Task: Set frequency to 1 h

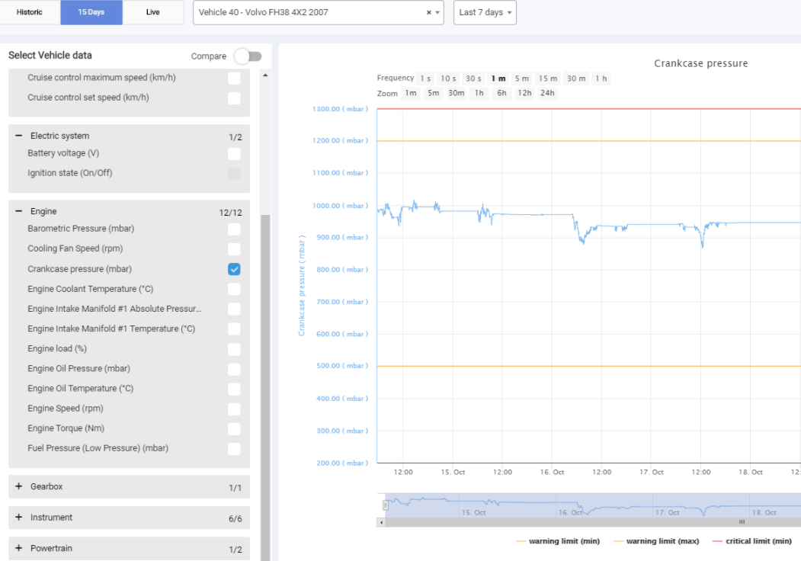Action: click(x=601, y=79)
